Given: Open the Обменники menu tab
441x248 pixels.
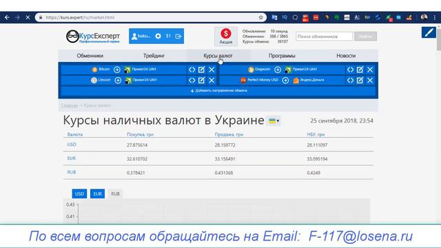Looking at the screenshot, I should click(x=90, y=56).
